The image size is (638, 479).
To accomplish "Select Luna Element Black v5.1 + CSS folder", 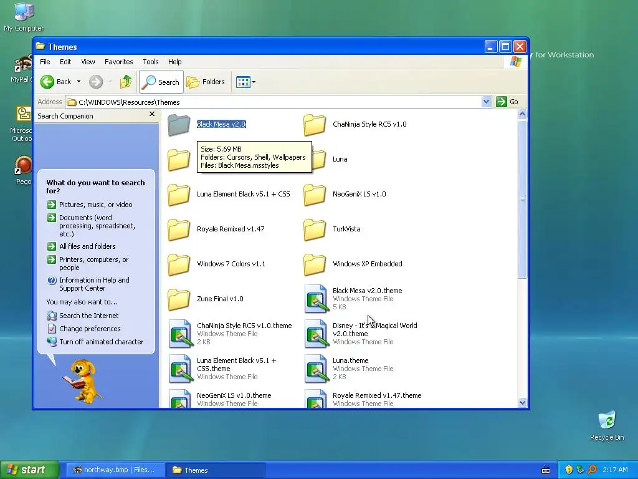I will click(229, 195).
